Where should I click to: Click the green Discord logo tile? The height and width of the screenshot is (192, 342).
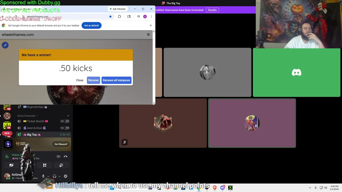coord(297,72)
